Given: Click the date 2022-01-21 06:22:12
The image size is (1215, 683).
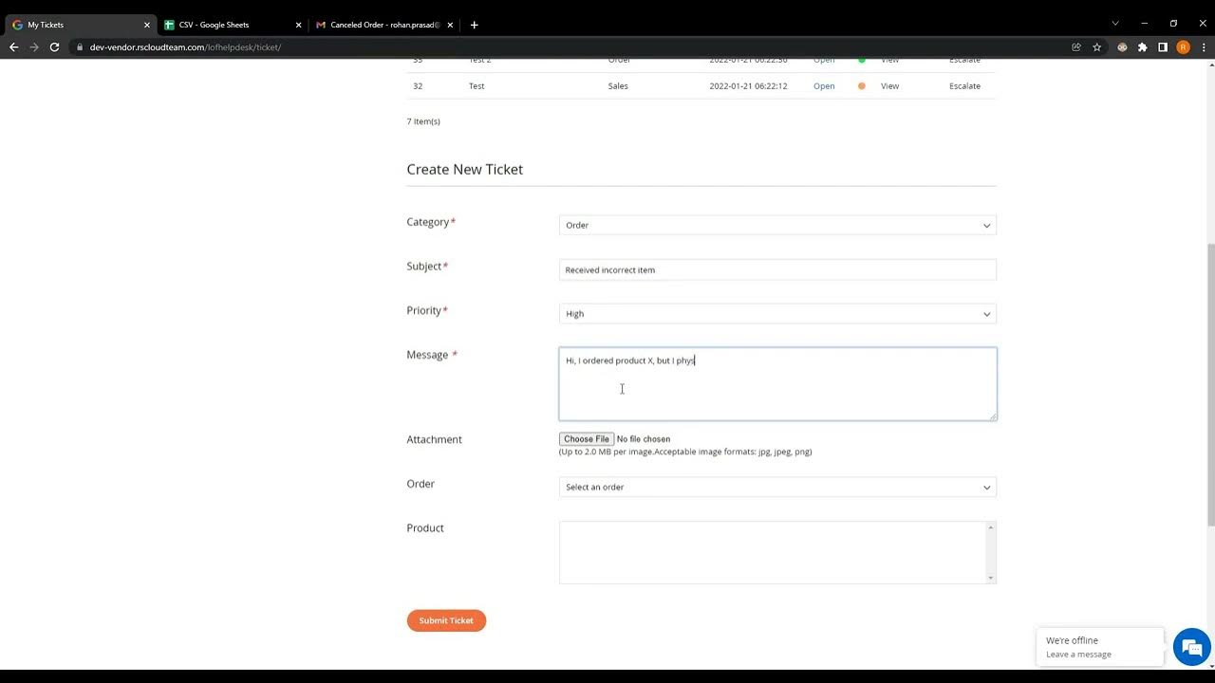Looking at the screenshot, I should [x=748, y=86].
